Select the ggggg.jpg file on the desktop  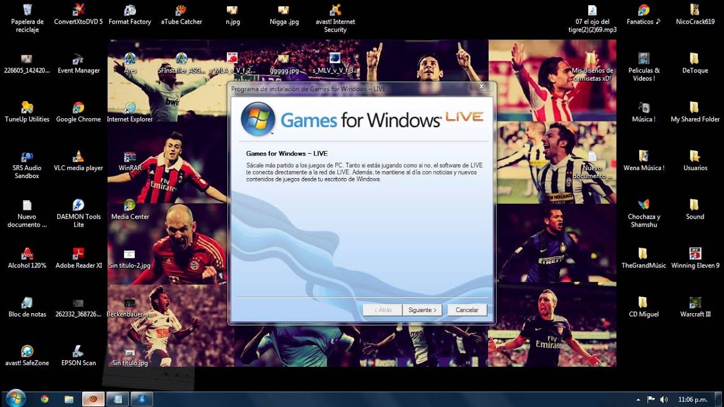pos(284,64)
